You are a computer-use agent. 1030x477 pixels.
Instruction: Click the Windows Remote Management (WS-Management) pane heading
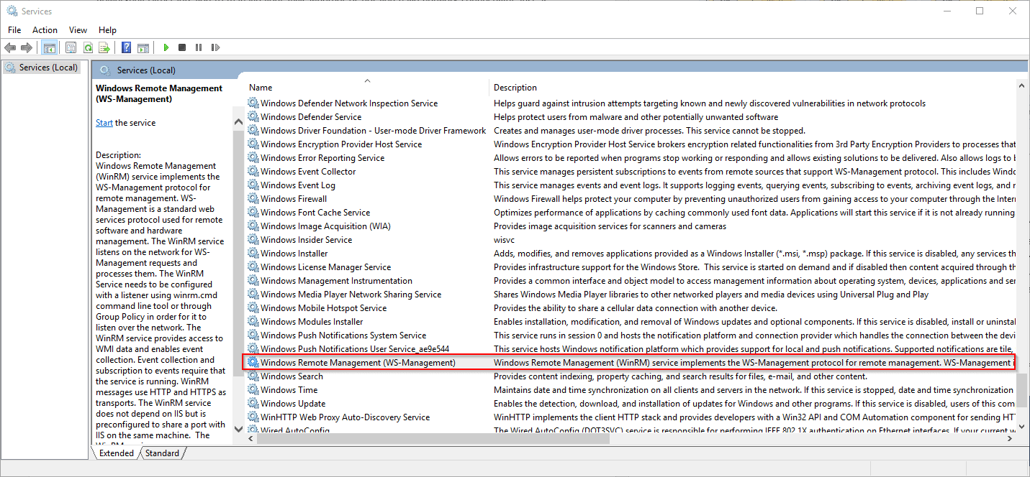[x=159, y=93]
